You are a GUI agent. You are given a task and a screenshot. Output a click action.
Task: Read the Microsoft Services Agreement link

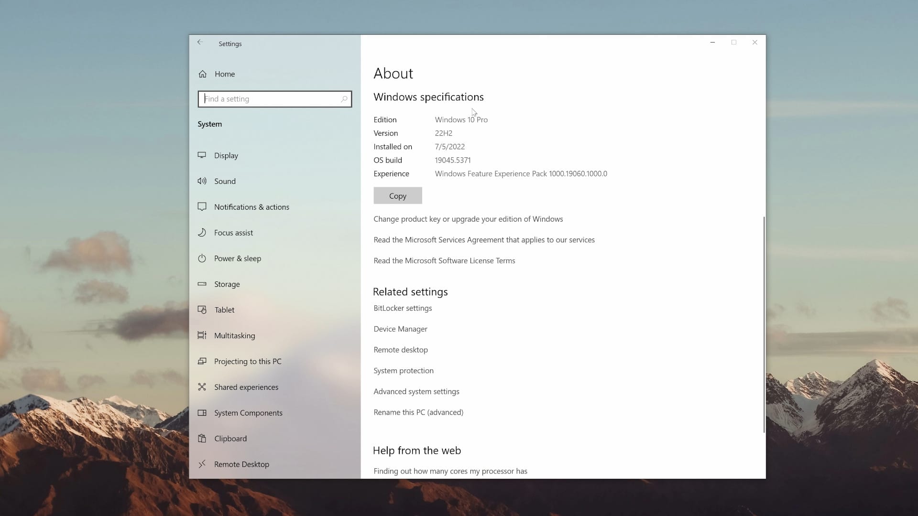(484, 240)
